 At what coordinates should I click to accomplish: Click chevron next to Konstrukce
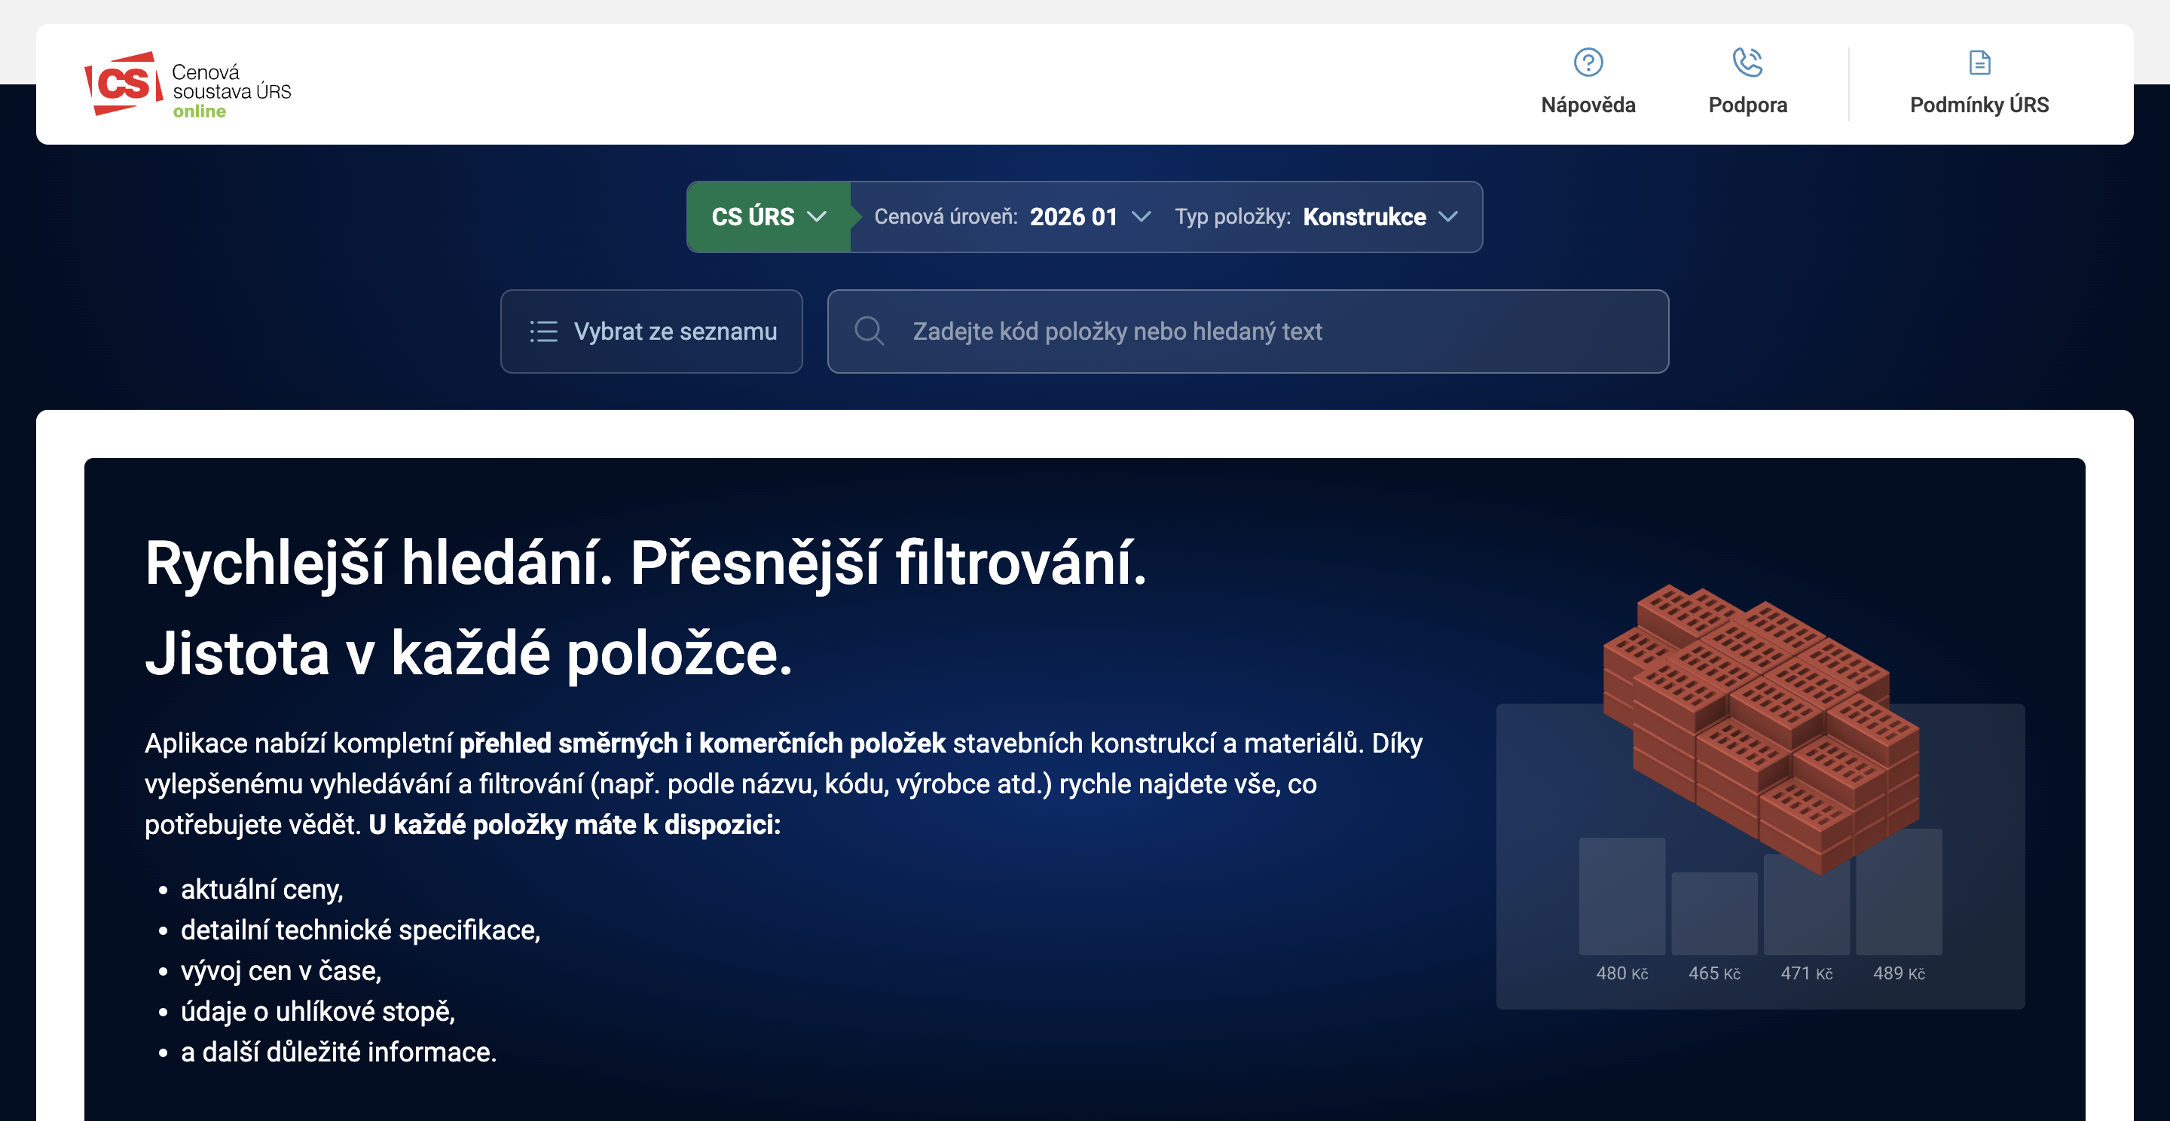coord(1448,216)
